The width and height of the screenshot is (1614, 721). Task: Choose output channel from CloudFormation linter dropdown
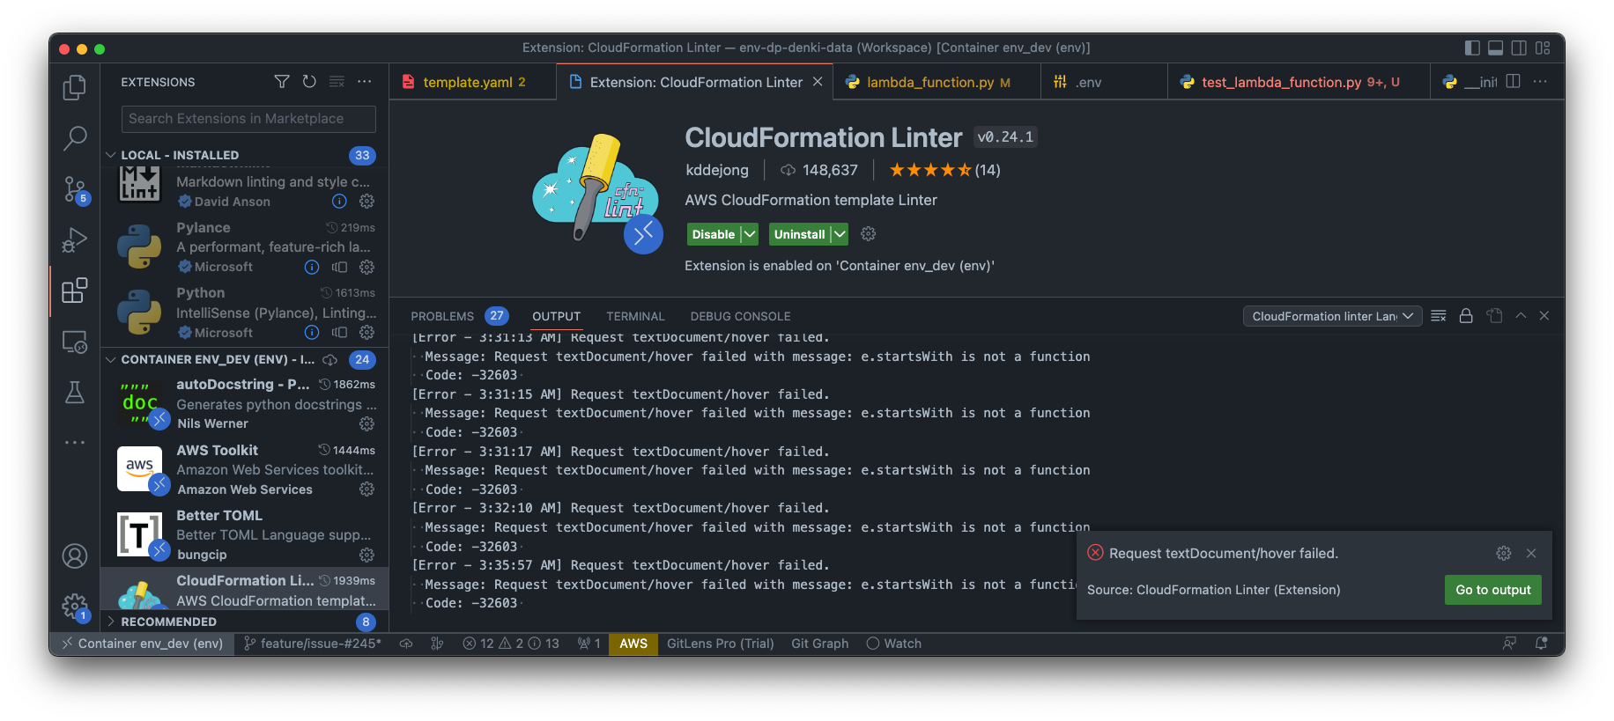coord(1332,316)
